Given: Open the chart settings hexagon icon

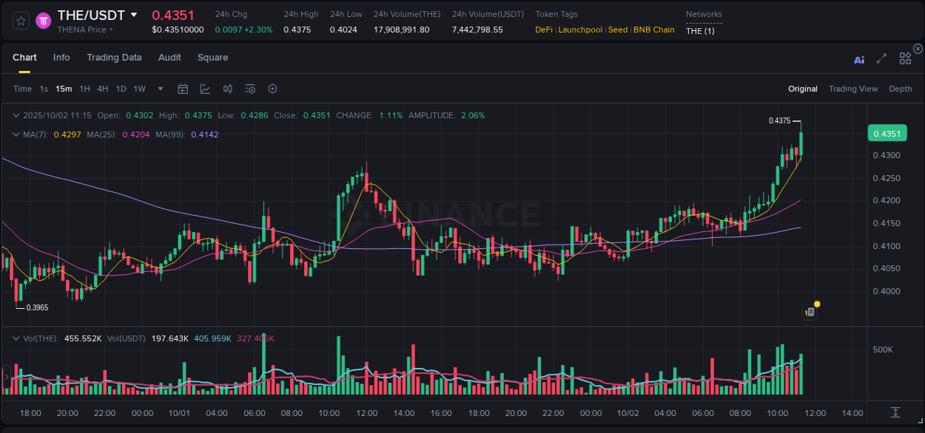Looking at the screenshot, I should [272, 88].
